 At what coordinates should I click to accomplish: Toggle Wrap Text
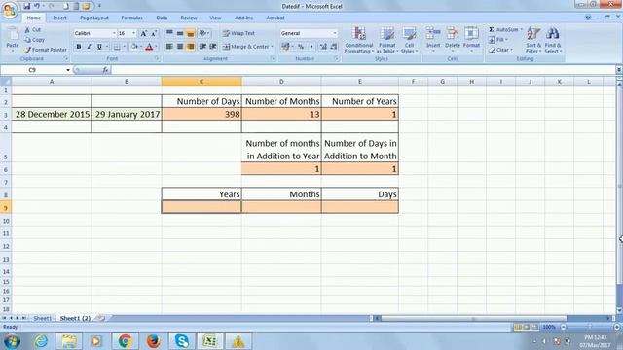coord(238,33)
